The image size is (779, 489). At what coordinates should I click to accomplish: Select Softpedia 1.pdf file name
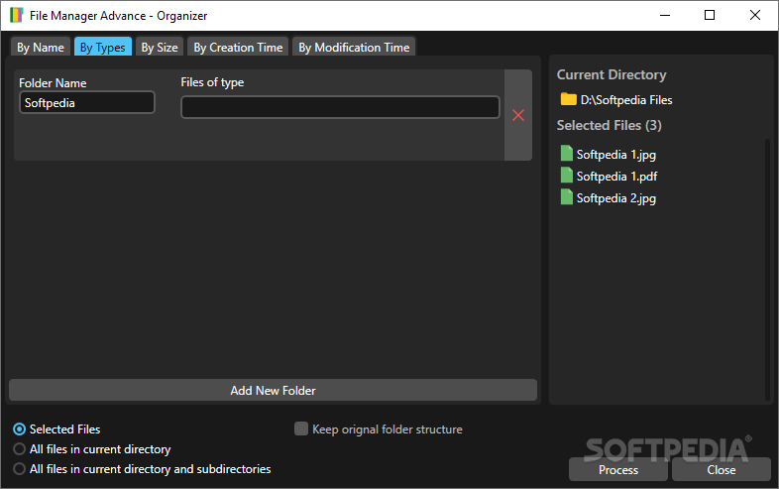click(x=616, y=177)
